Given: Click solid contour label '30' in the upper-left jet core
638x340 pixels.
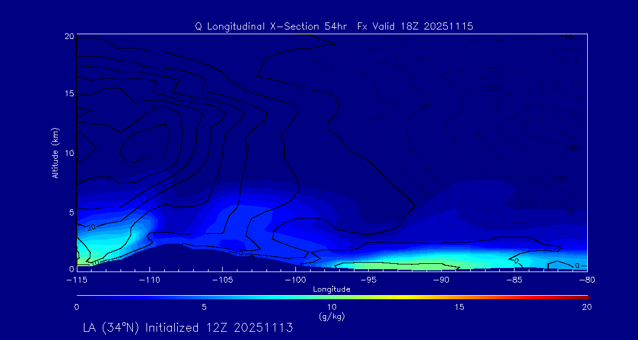Looking at the screenshot, I should point(154,109).
